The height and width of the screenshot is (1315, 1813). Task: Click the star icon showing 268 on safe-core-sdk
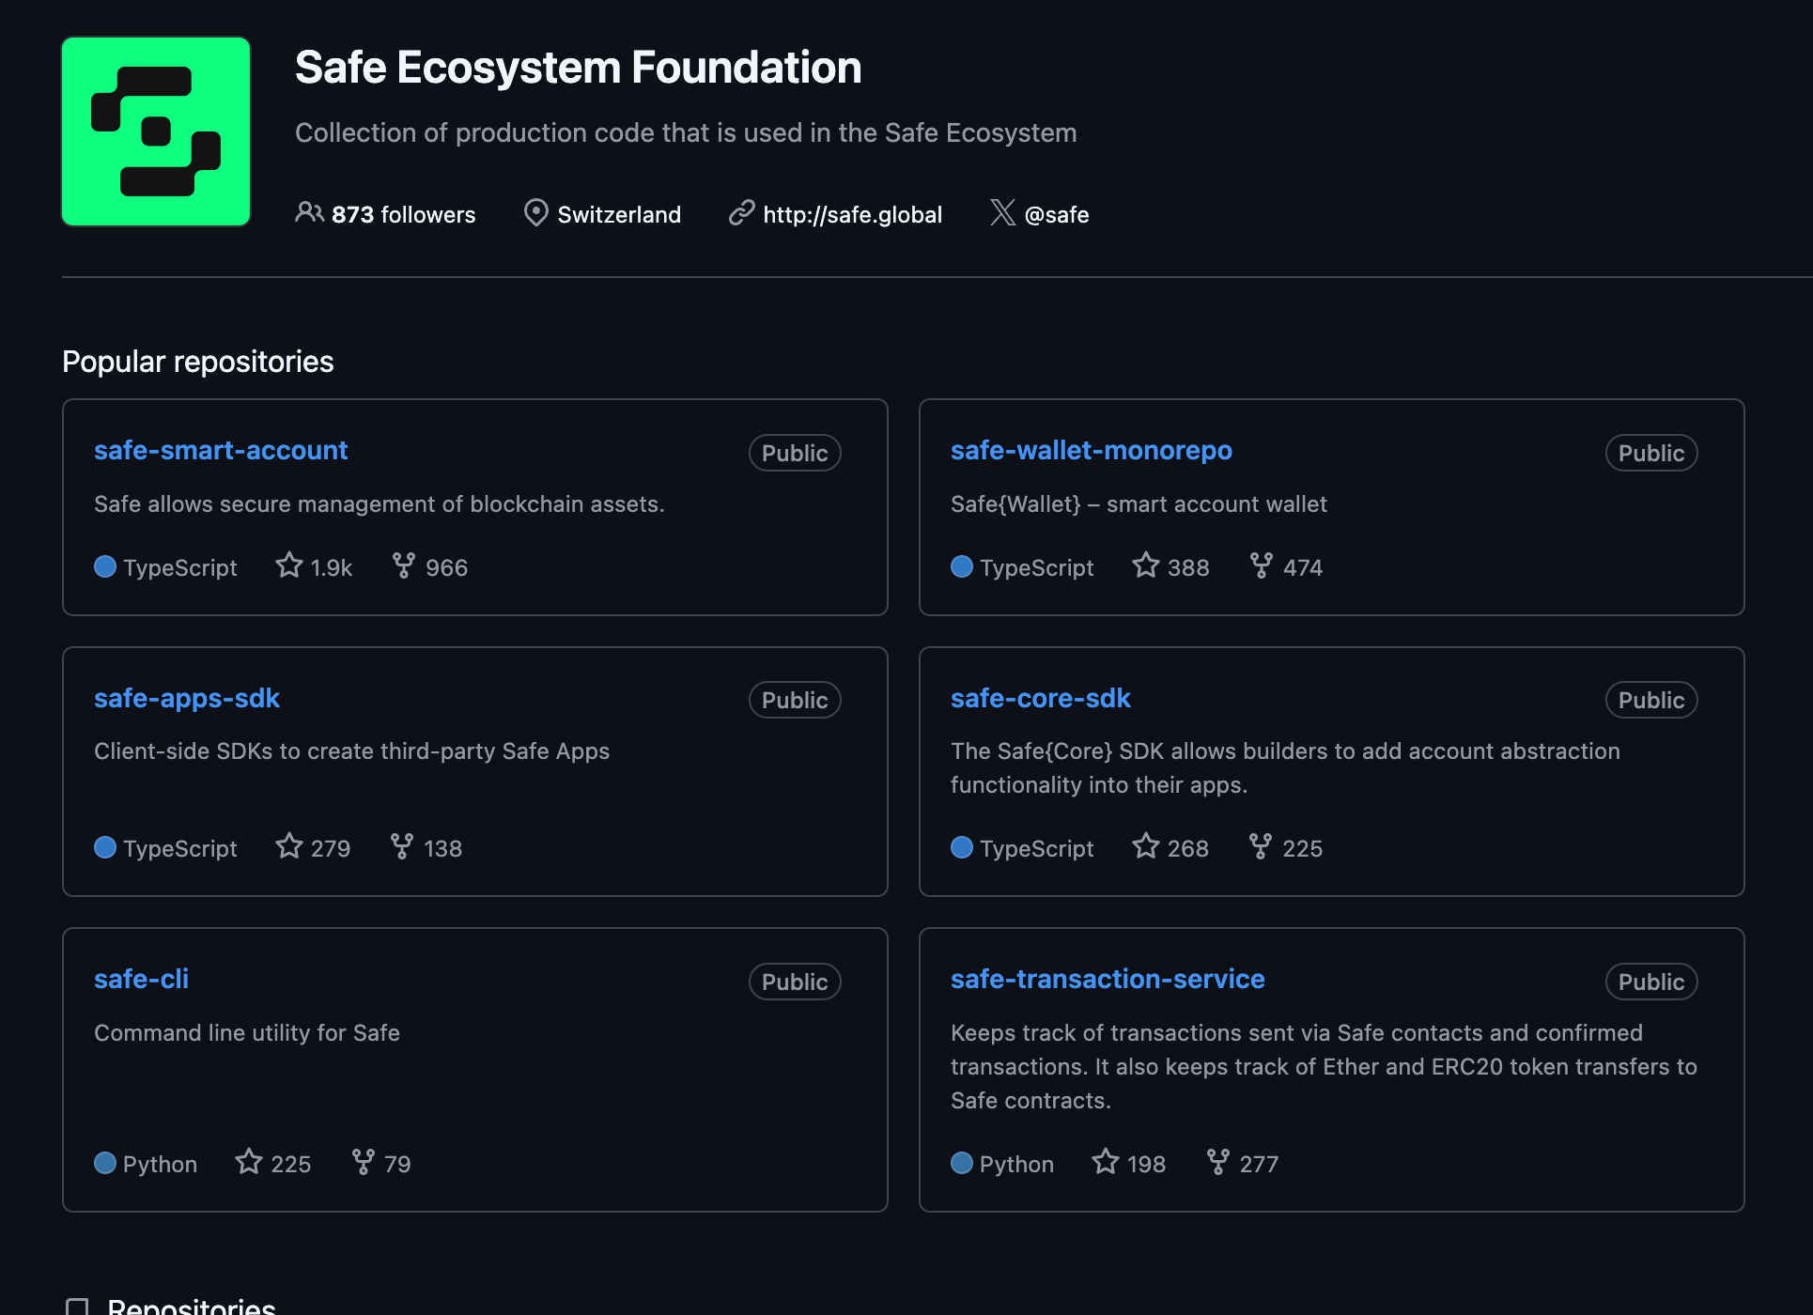(1145, 846)
